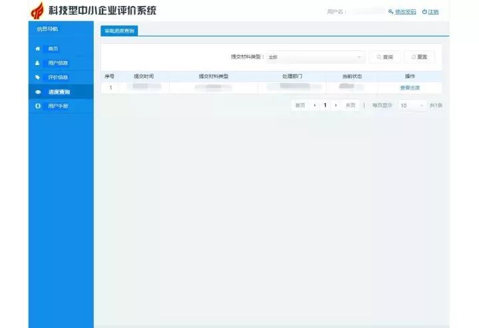Open 评价信息 in the sidebar menu
The height and width of the screenshot is (328, 479).
pyautogui.click(x=58, y=77)
